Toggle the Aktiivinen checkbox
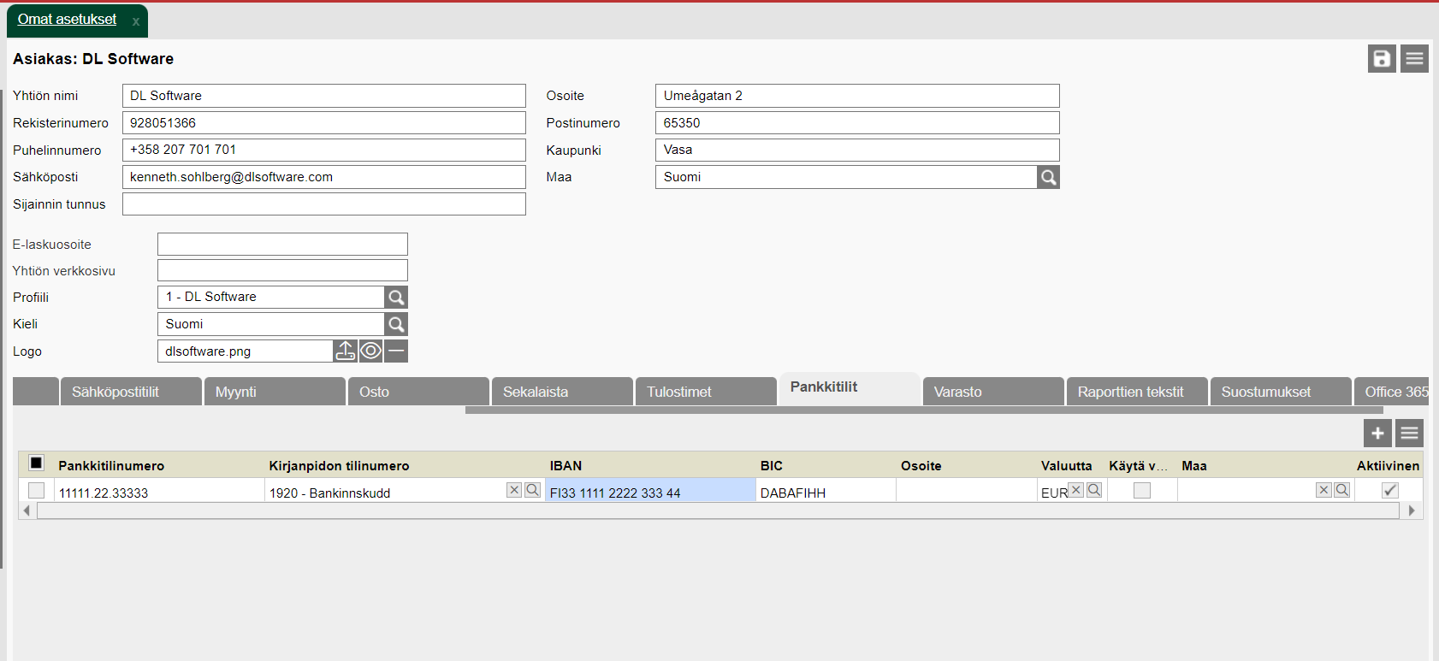Viewport: 1439px width, 661px height. (x=1390, y=490)
